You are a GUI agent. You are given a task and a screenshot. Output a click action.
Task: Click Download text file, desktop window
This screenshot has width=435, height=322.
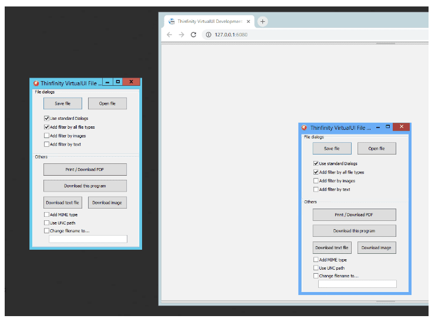point(63,203)
